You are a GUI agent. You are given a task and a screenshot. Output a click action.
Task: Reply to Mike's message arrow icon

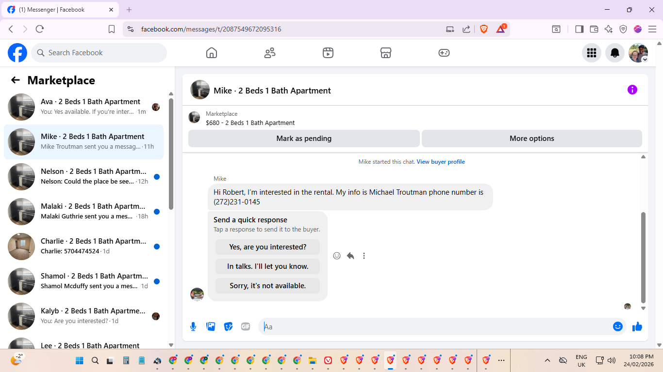pos(350,256)
